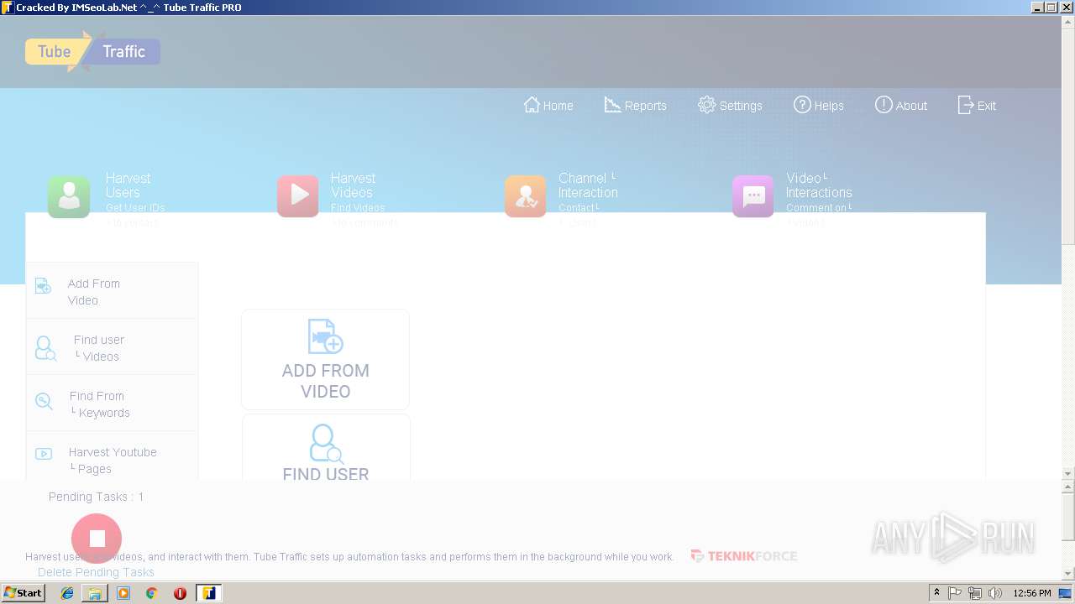The image size is (1075, 604).
Task: Select the red Harvest Videos play icon
Action: [x=298, y=196]
